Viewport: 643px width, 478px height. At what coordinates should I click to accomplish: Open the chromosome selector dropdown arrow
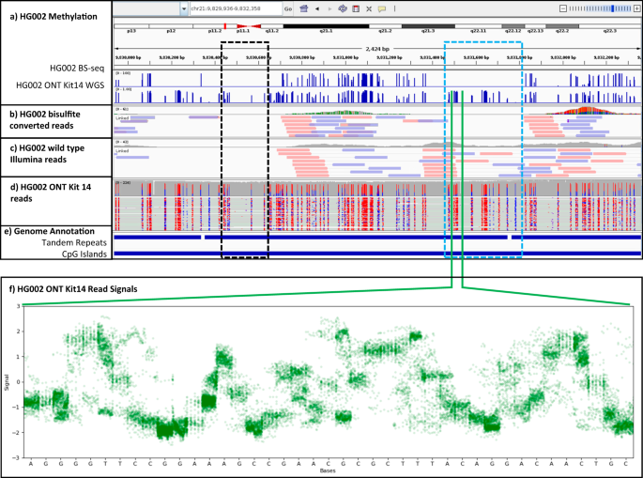point(182,8)
